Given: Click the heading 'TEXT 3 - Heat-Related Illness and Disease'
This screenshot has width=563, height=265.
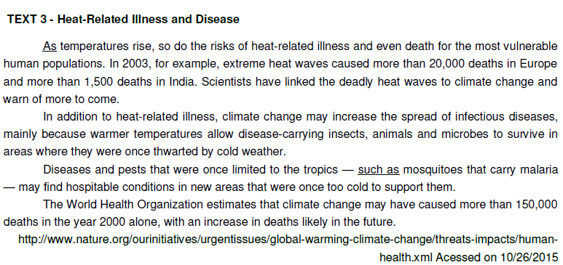Looking at the screenshot, I should pyautogui.click(x=123, y=19).
